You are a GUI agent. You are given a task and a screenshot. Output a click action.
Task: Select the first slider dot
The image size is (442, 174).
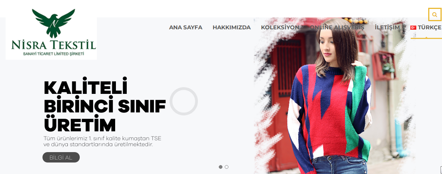click(x=220, y=167)
